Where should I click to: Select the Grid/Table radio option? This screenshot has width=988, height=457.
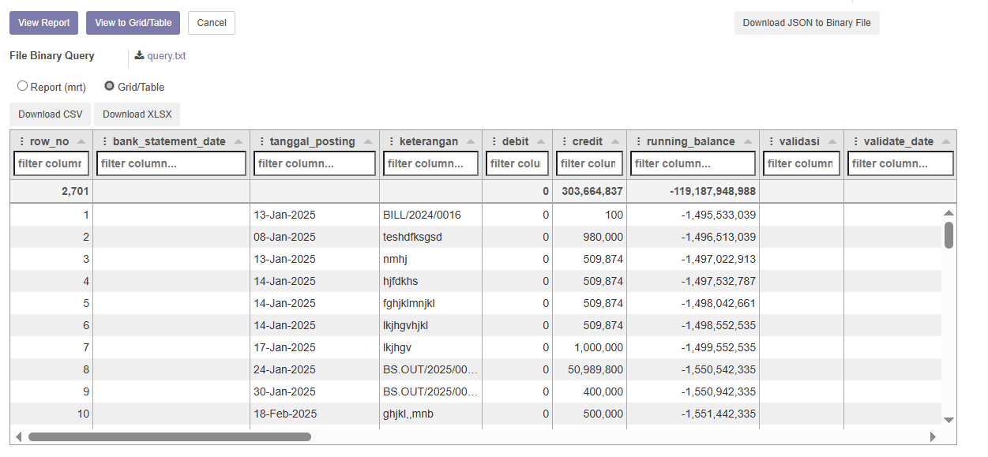pyautogui.click(x=110, y=86)
